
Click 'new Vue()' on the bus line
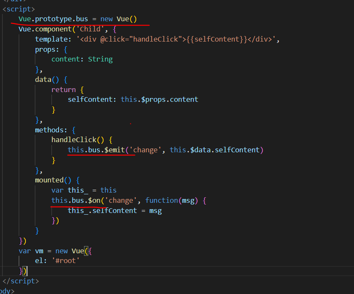point(118,19)
